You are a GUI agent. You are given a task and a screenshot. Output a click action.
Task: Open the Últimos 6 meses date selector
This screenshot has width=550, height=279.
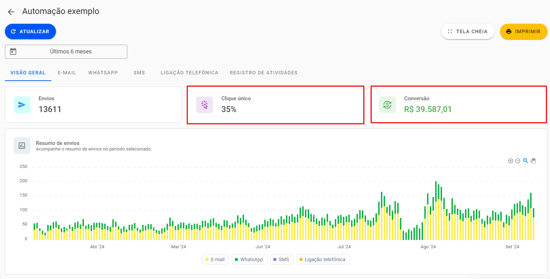[66, 52]
